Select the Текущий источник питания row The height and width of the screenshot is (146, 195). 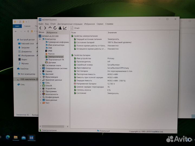(x=96, y=39)
